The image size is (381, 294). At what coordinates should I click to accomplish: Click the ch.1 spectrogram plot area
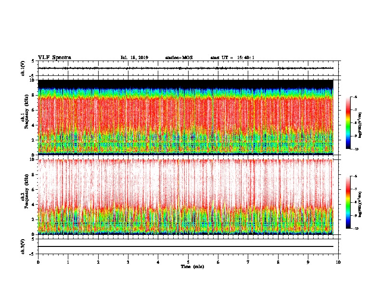tap(186, 117)
